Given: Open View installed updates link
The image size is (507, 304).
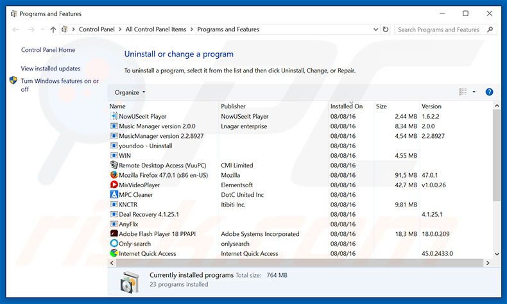Looking at the screenshot, I should pyautogui.click(x=51, y=69).
